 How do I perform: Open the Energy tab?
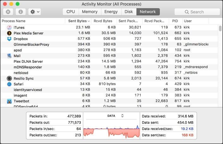coord(111,12)
